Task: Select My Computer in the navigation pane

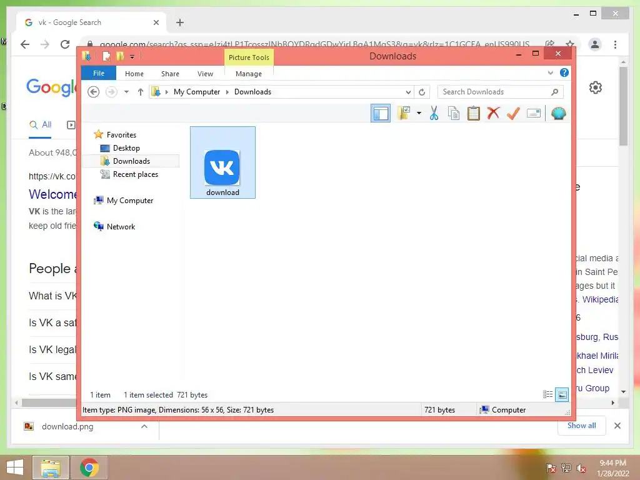Action: pyautogui.click(x=130, y=201)
